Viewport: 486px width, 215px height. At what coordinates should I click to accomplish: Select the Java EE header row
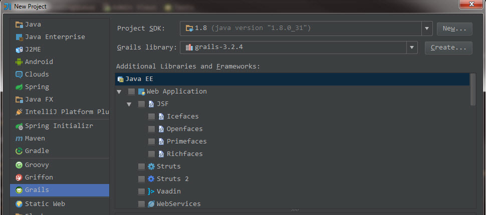292,79
